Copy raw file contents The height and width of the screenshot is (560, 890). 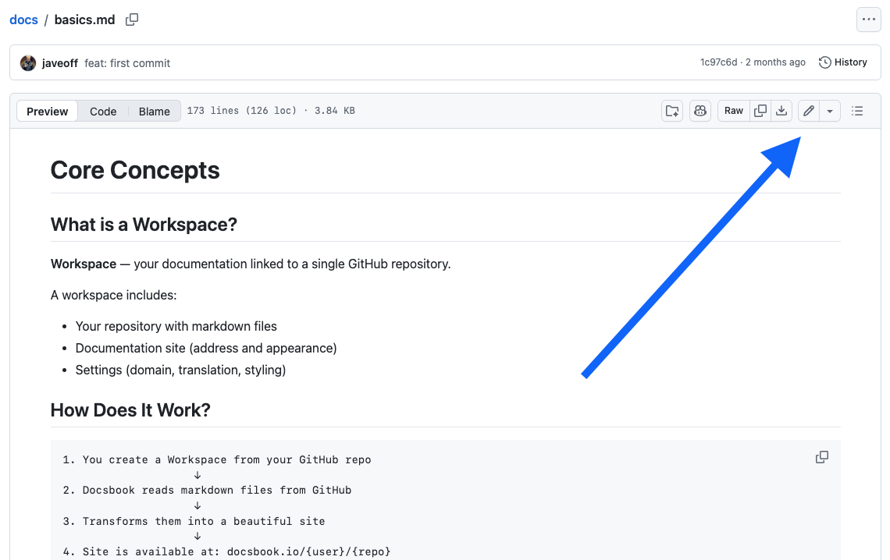coord(760,111)
